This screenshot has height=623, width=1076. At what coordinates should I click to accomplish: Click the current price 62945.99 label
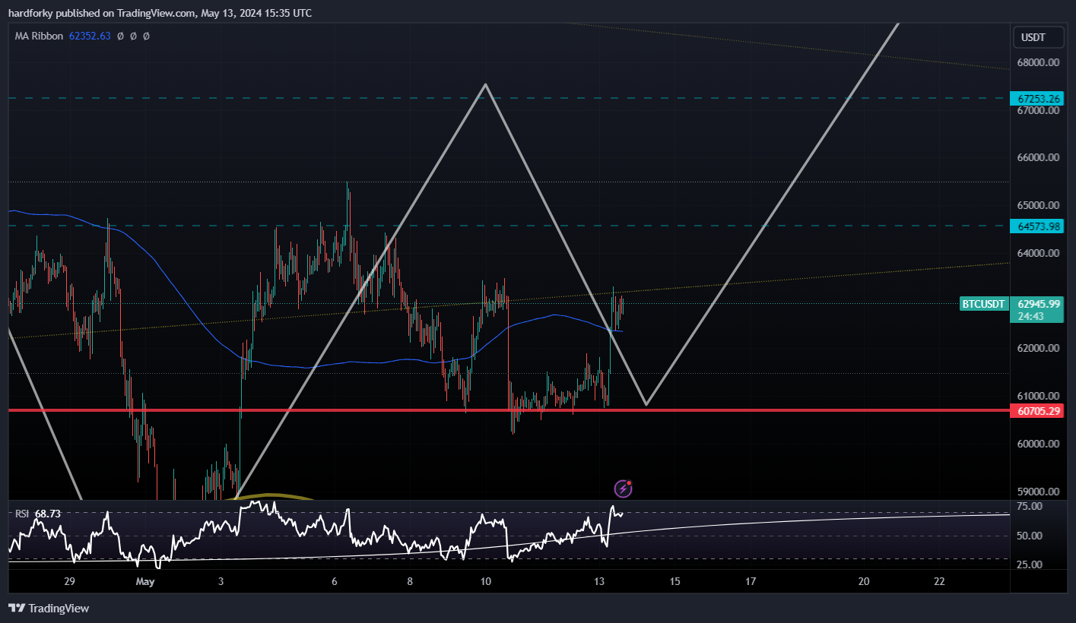click(x=1038, y=303)
